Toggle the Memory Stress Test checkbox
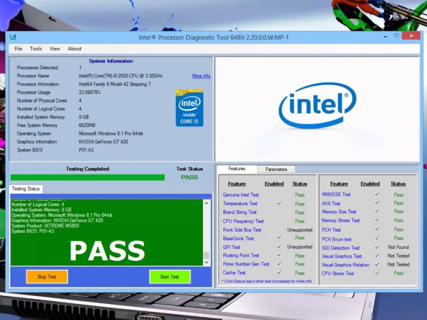 (x=377, y=220)
